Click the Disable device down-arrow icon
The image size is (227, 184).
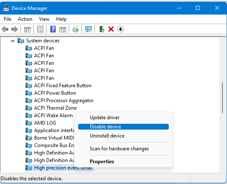tap(121, 29)
